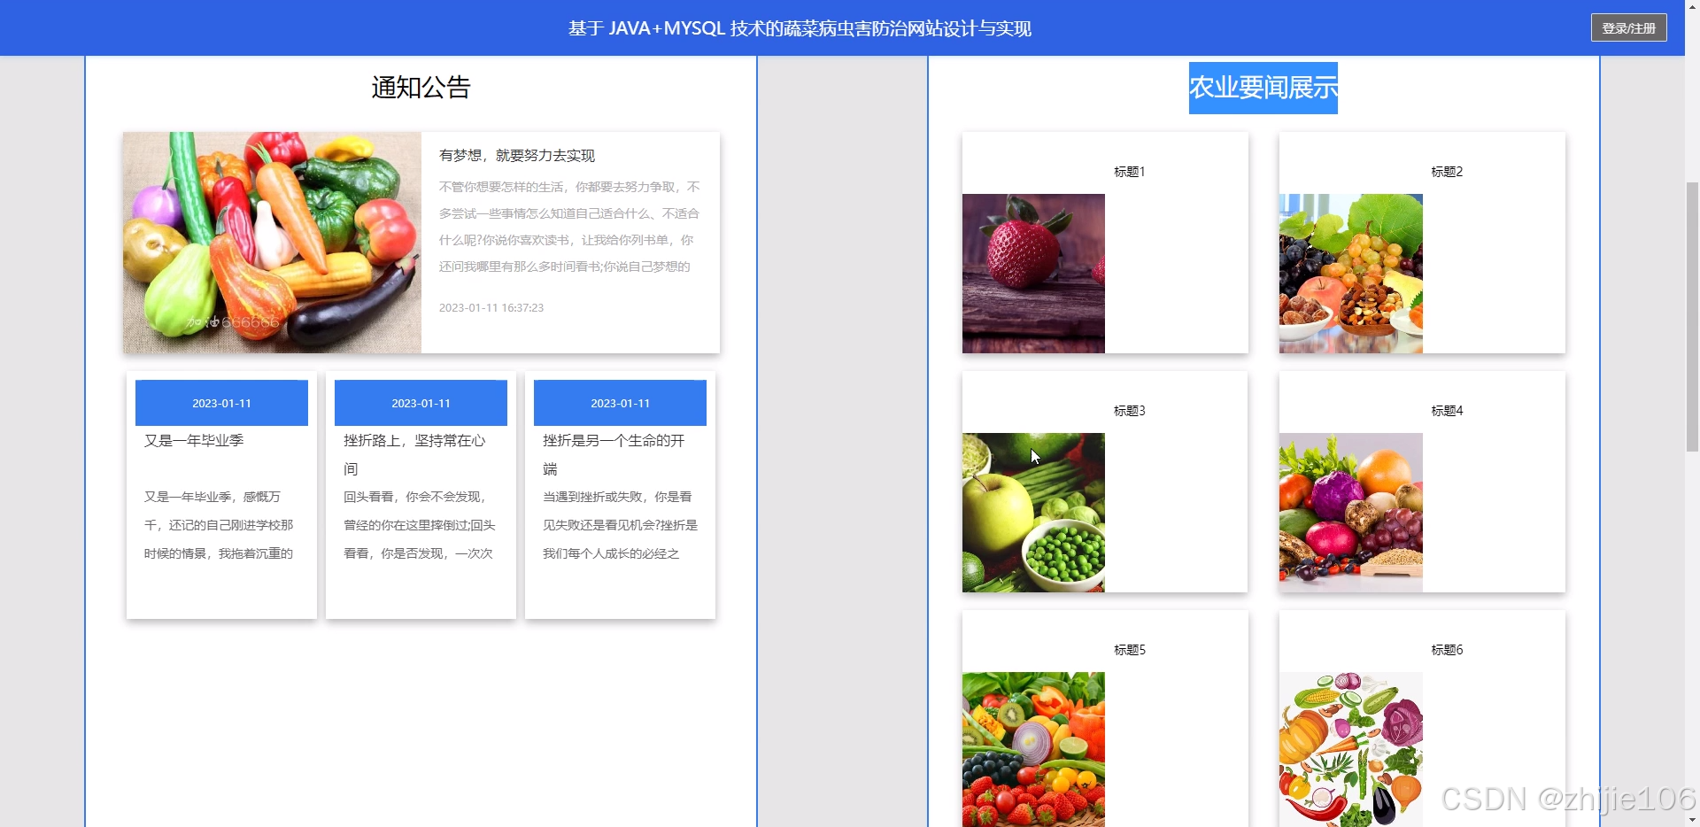The width and height of the screenshot is (1700, 827).
Task: Click the highlighted 农业要闻展示 heading
Action: [x=1263, y=88]
